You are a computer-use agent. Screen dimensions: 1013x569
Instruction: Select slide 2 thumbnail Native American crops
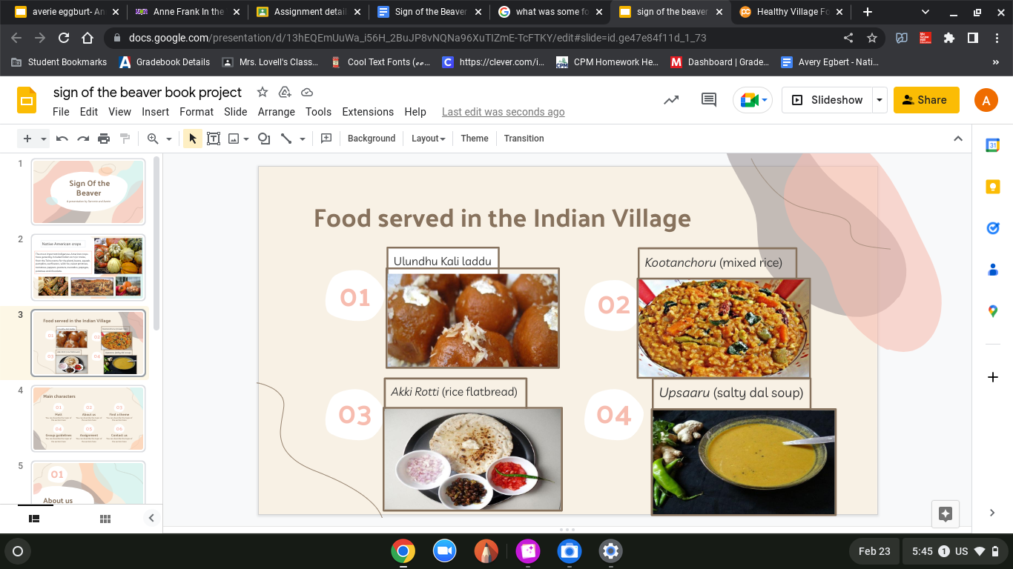point(88,267)
